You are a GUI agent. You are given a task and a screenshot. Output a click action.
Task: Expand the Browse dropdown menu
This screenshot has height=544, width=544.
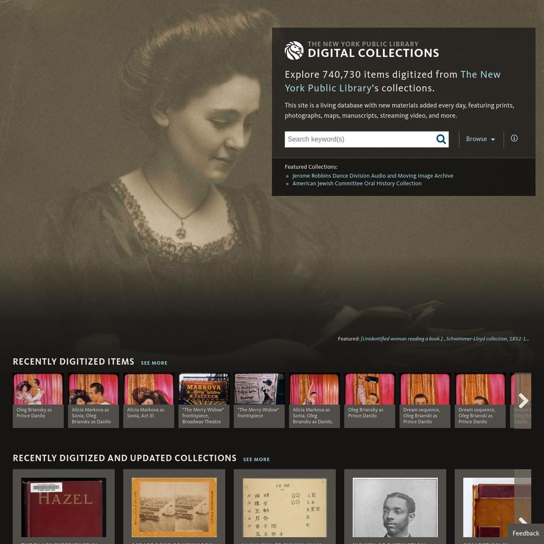point(480,139)
